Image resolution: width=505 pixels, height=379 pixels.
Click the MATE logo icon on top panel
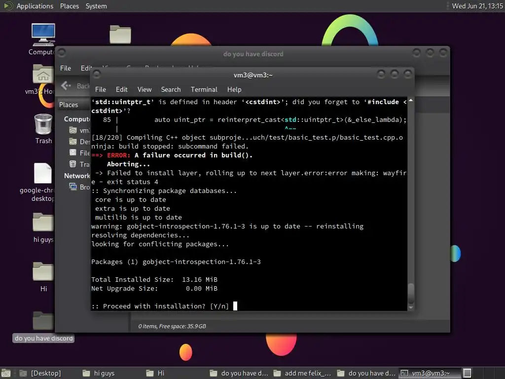[8, 6]
